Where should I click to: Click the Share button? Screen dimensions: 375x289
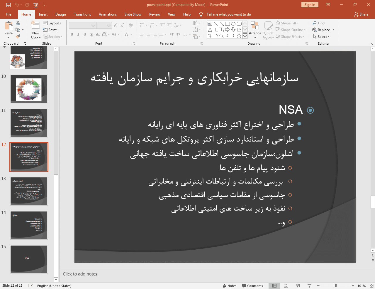361,14
